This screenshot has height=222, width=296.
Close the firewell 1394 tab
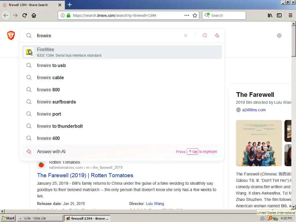(x=60, y=5)
